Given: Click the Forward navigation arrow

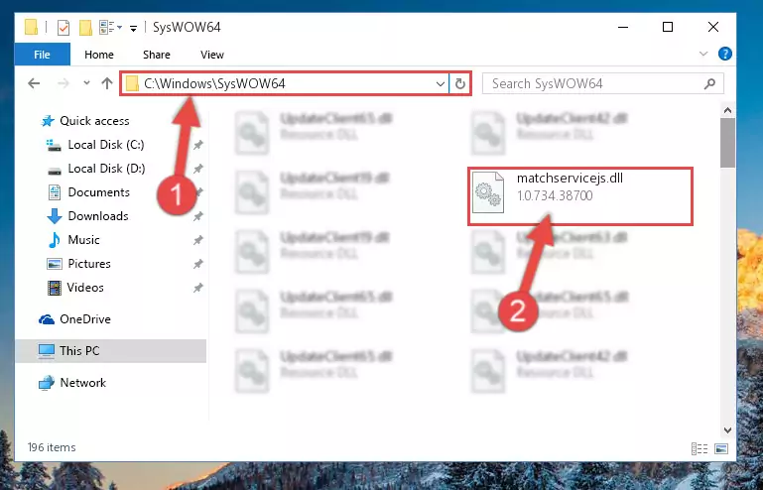Looking at the screenshot, I should tap(64, 83).
